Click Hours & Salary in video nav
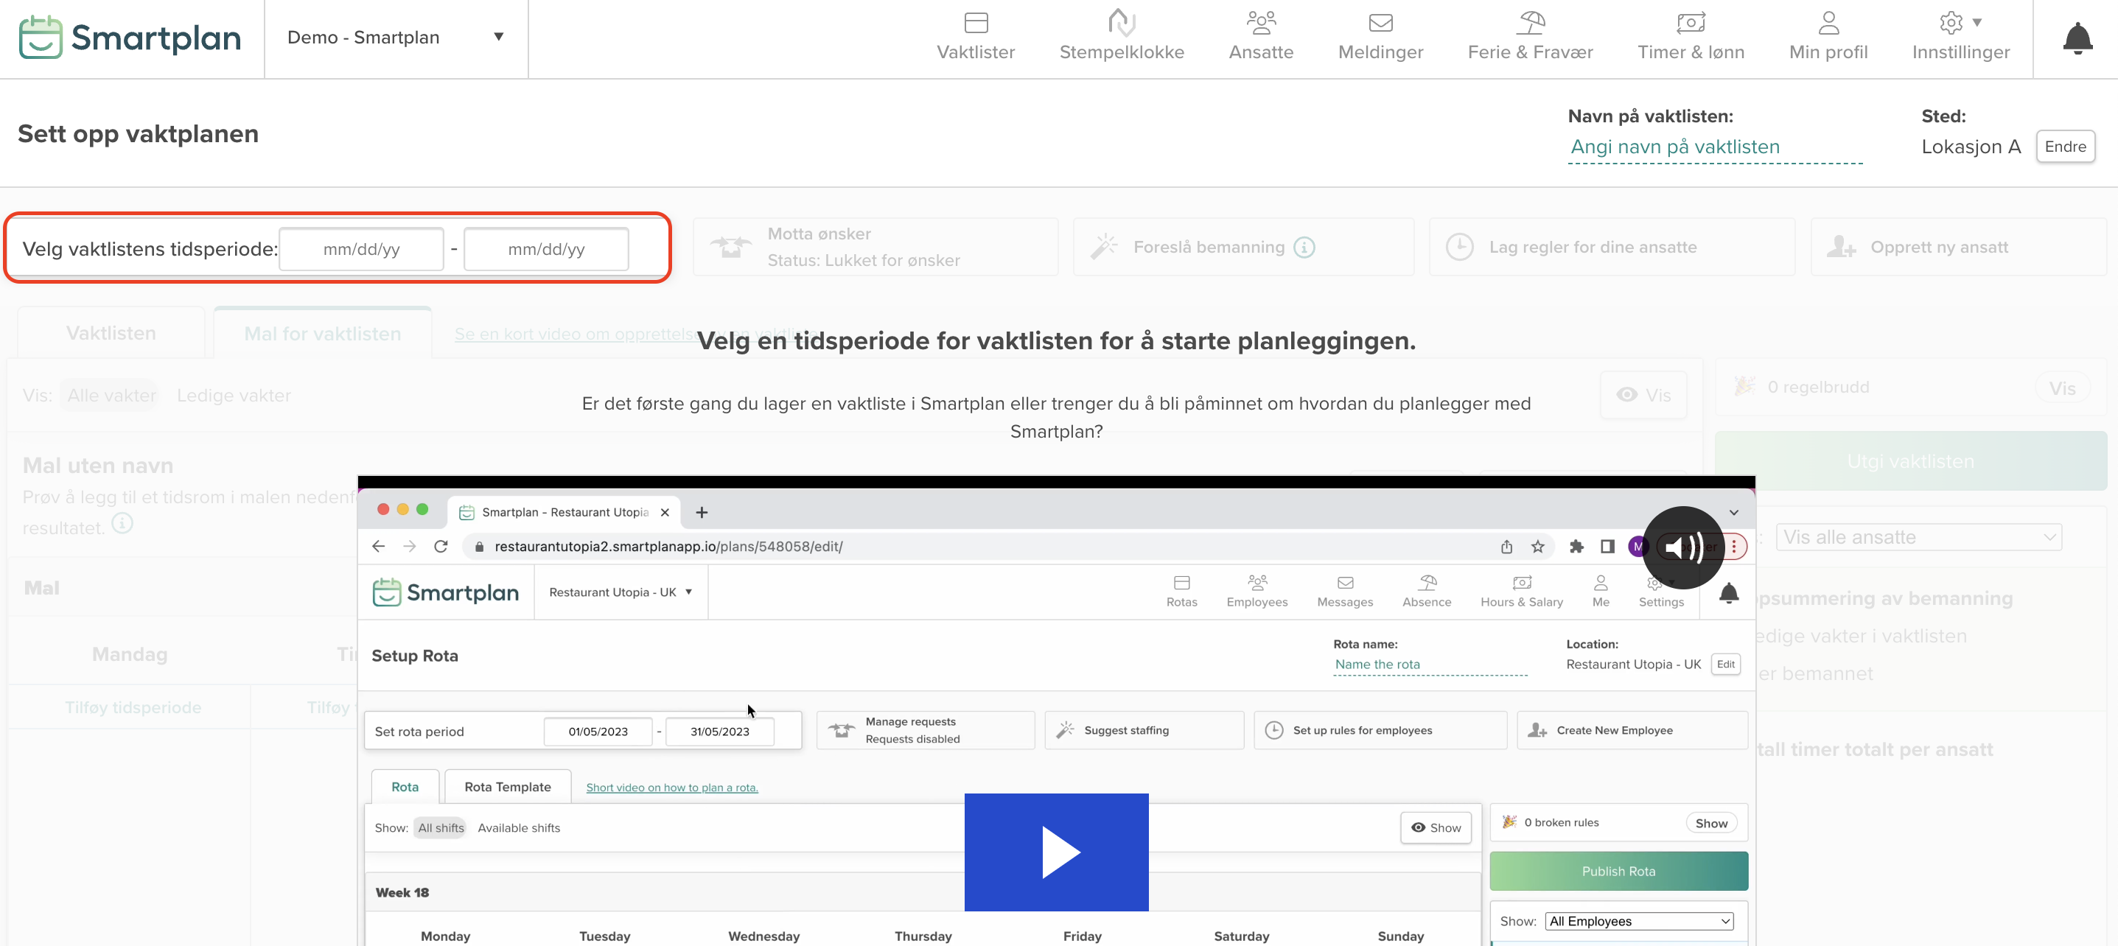Viewport: 2118px width, 946px height. pyautogui.click(x=1521, y=591)
